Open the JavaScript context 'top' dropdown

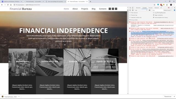(x=141, y=10)
